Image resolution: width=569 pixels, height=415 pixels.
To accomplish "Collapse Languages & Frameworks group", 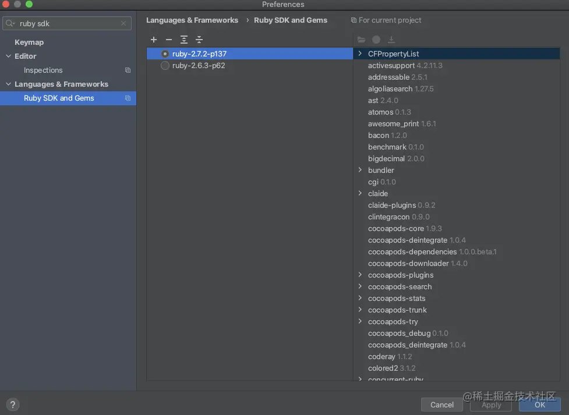I will 8,84.
